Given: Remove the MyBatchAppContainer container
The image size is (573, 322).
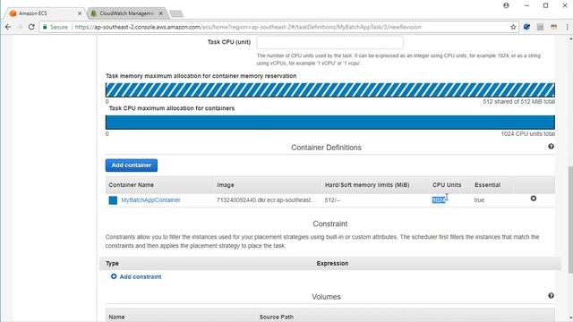Looking at the screenshot, I should [534, 199].
